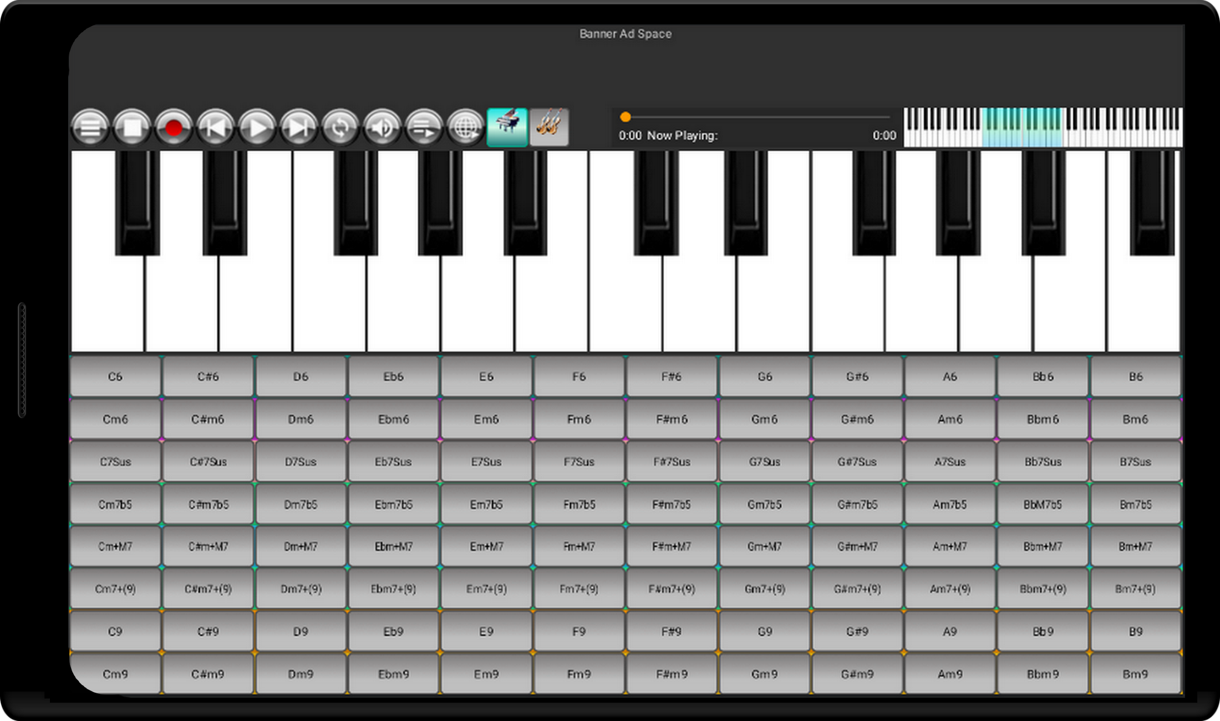Click the orange playback progress knob

626,117
